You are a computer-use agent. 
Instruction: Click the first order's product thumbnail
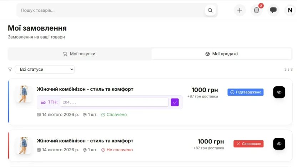24,94
